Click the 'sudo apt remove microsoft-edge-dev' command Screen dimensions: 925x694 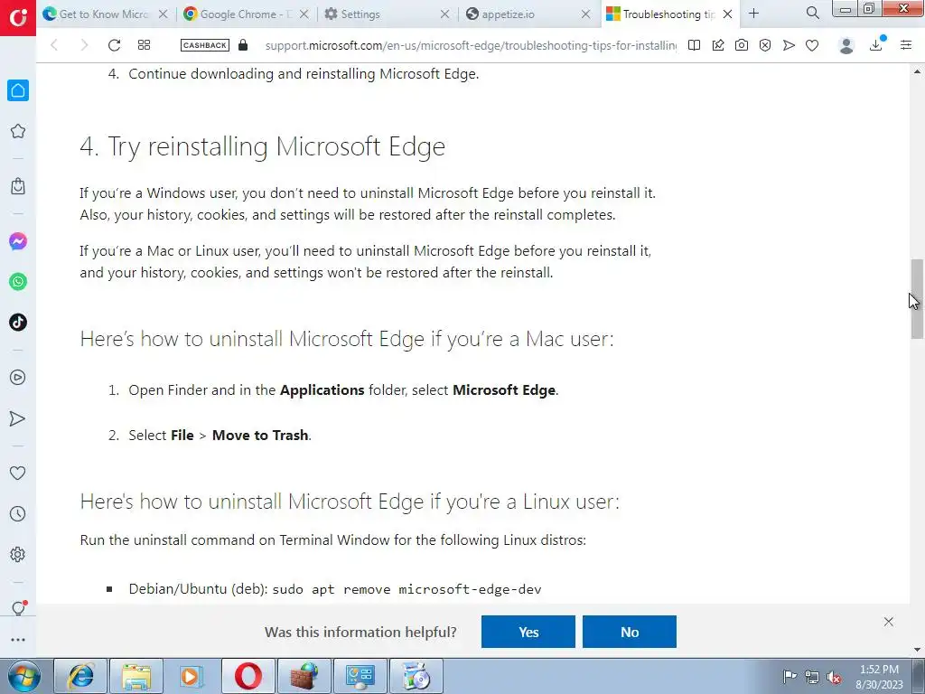click(x=406, y=589)
